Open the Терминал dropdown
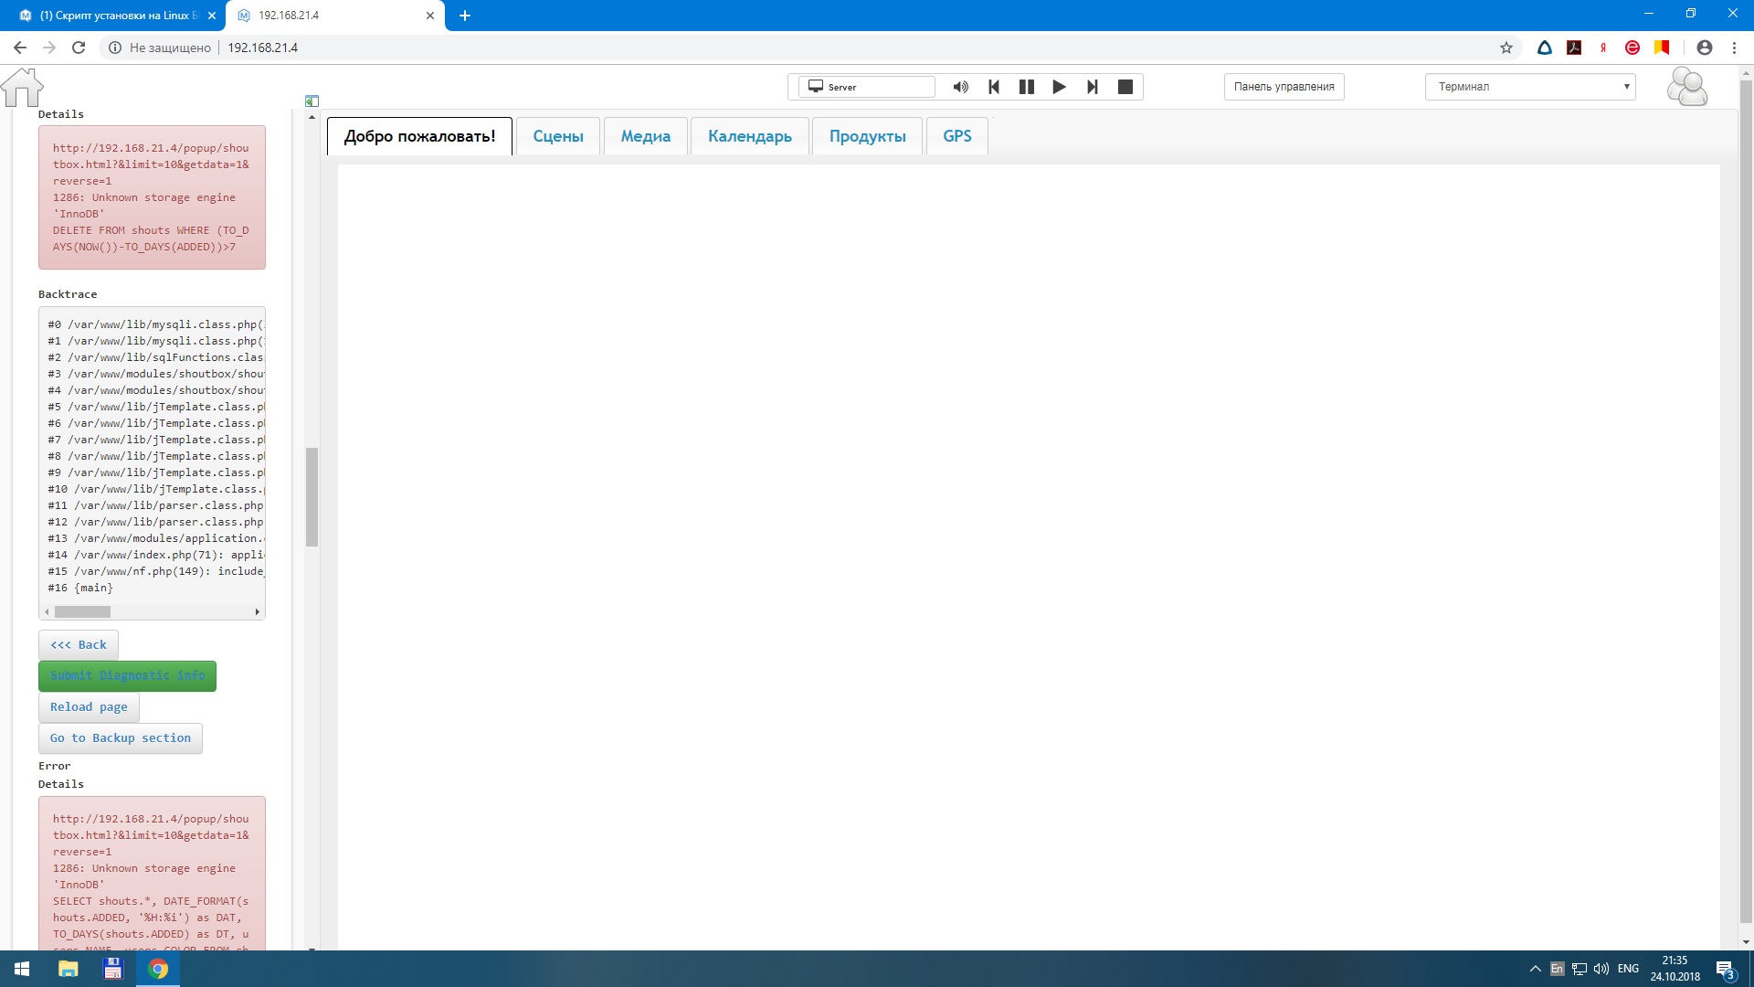Screen dimensions: 1754x987 (x=1530, y=87)
